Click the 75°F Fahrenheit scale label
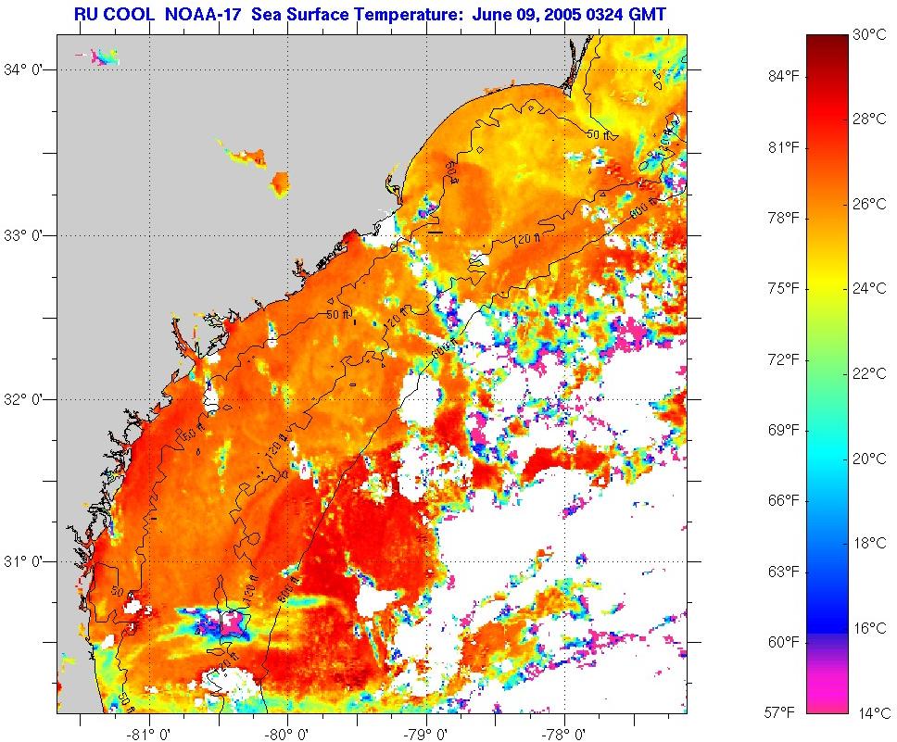The height and width of the screenshot is (742, 897). pyautogui.click(x=784, y=289)
